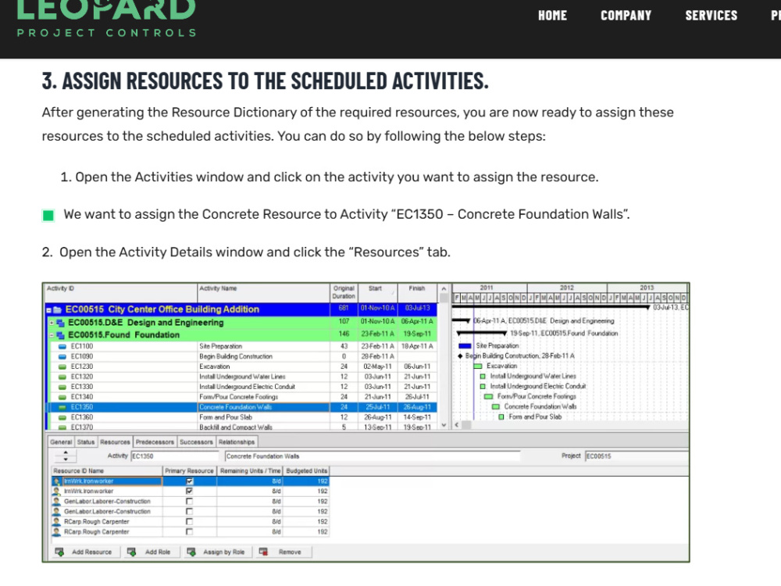Image resolution: width=781 pixels, height=586 pixels.
Task: Collapse the EC00515 City Center project node
Action: click(x=48, y=310)
